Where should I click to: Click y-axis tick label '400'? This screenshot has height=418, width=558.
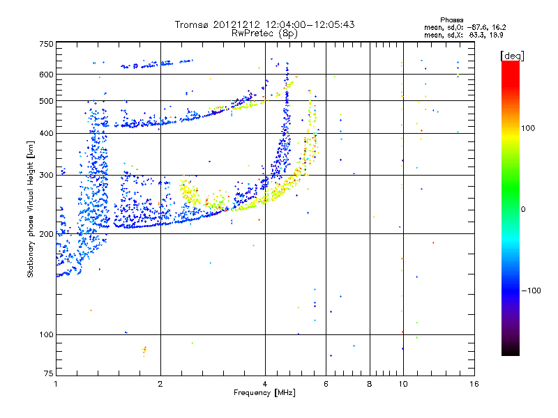click(x=46, y=133)
